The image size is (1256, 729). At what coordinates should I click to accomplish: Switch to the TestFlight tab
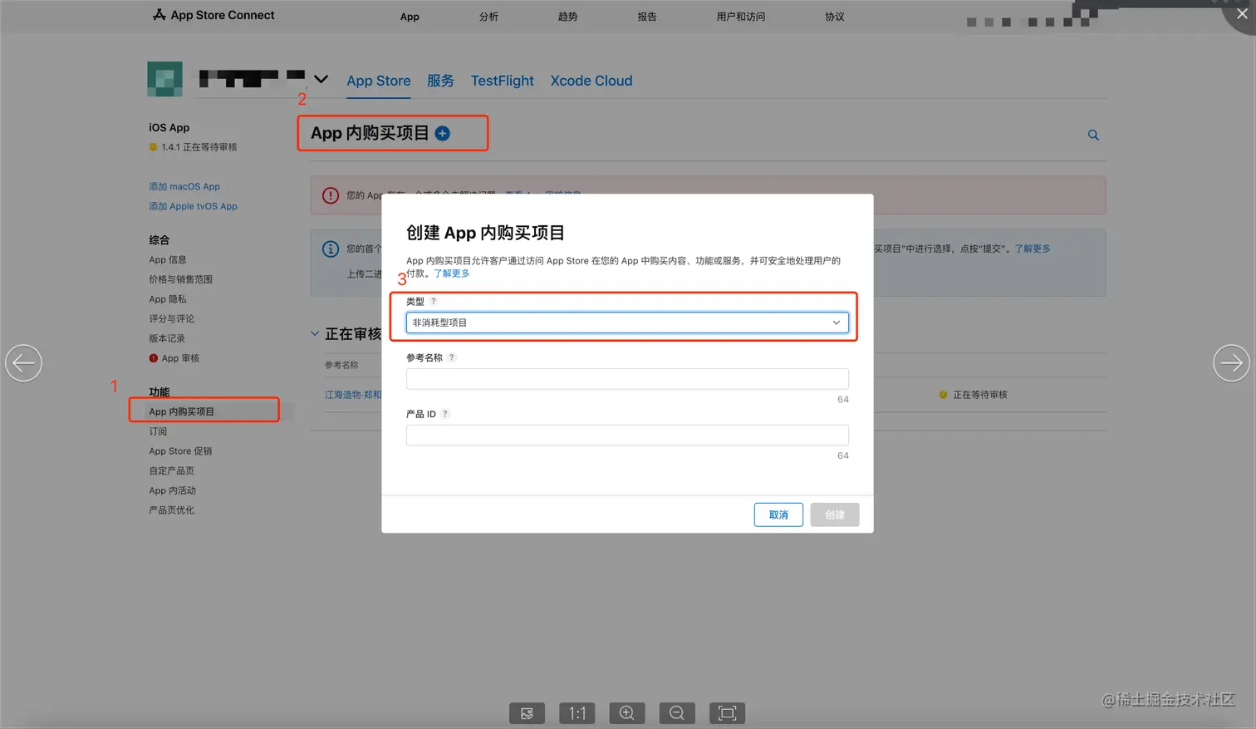click(503, 81)
